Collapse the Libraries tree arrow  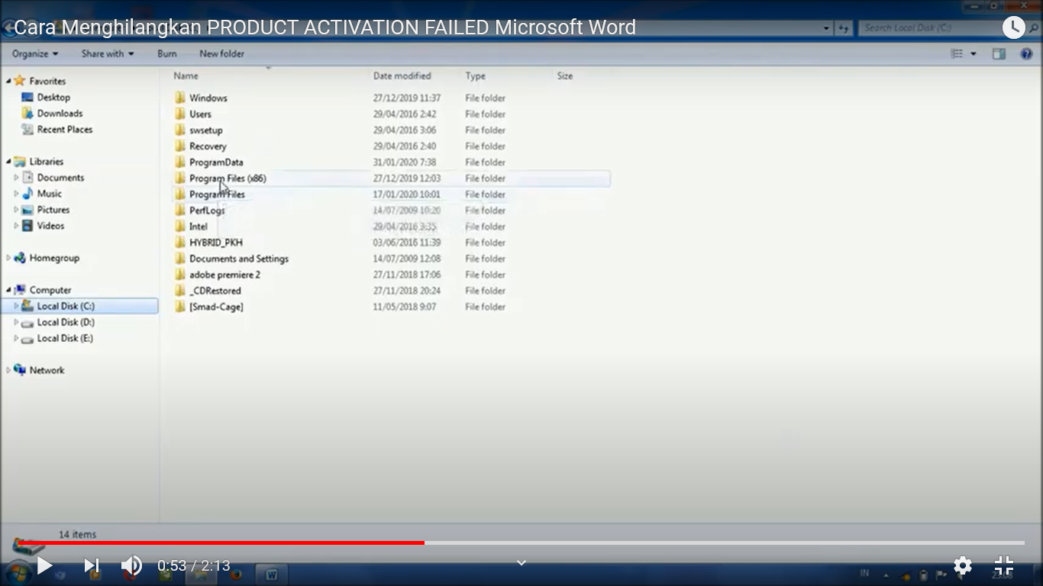pyautogui.click(x=8, y=162)
